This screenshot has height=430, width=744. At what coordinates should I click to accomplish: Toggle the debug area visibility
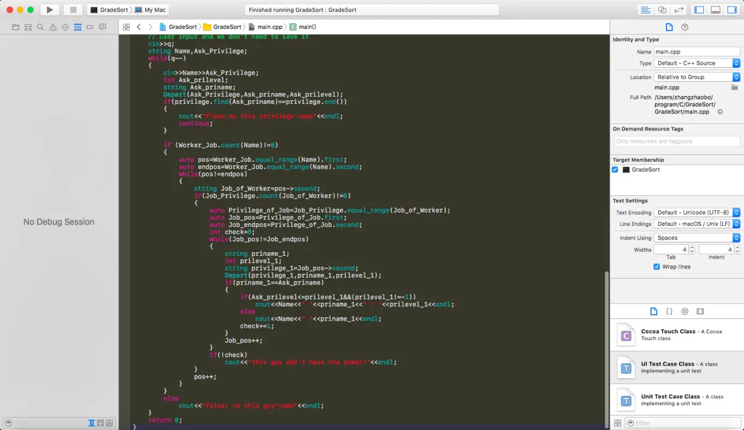point(715,10)
